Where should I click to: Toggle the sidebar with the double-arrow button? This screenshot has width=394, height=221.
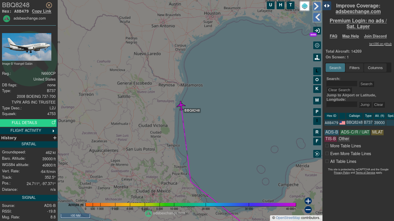[327, 6]
